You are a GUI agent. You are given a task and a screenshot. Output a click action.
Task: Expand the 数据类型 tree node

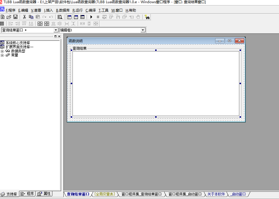[x=2, y=51]
